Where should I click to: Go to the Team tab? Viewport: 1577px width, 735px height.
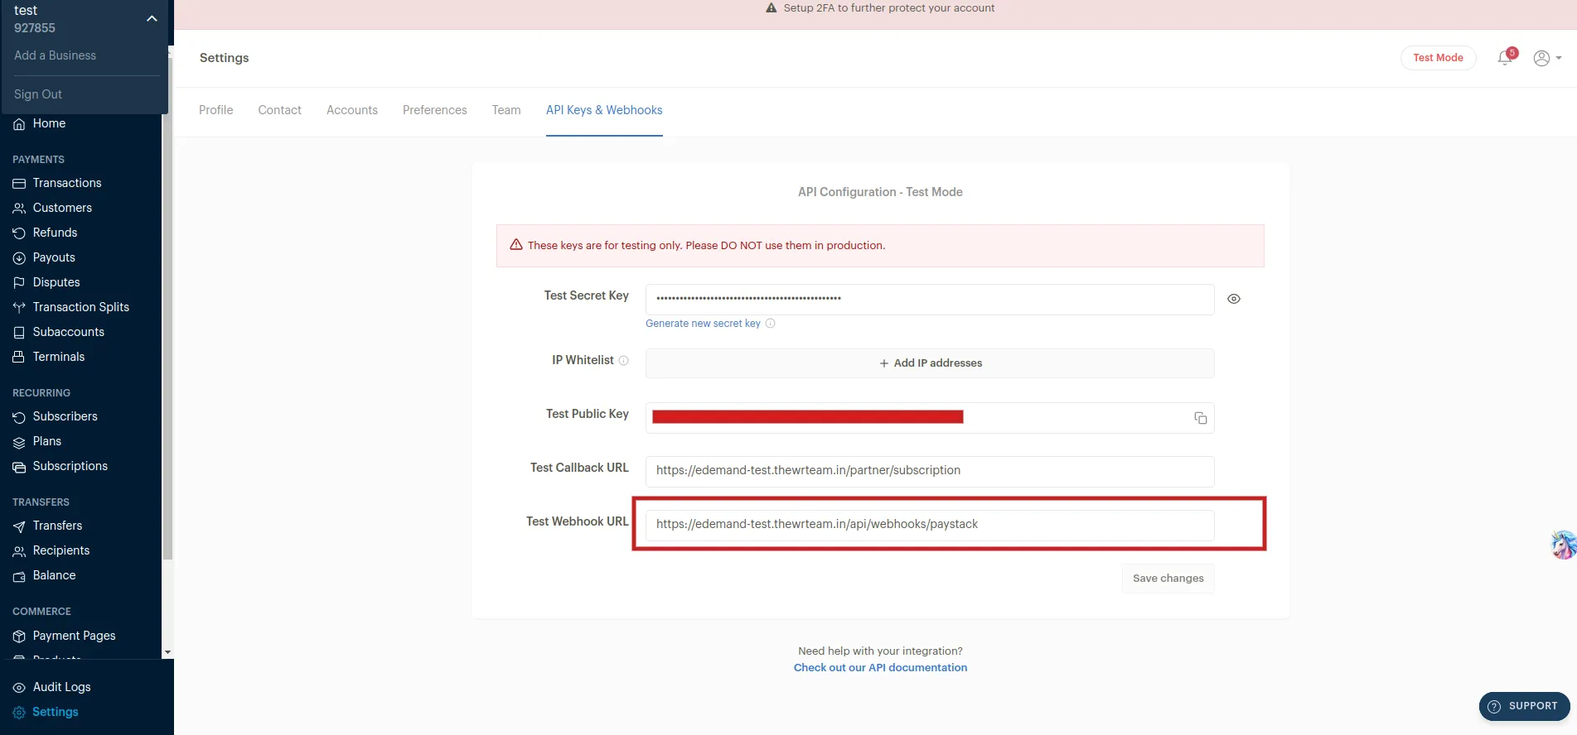pos(506,110)
